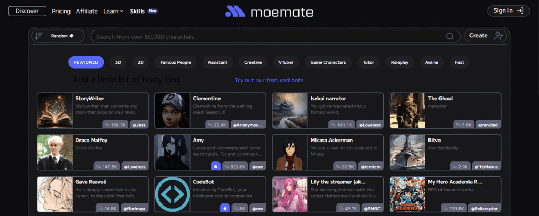Screen dimensions: 539x216
Task: Open the Discover page
Action: [27, 11]
